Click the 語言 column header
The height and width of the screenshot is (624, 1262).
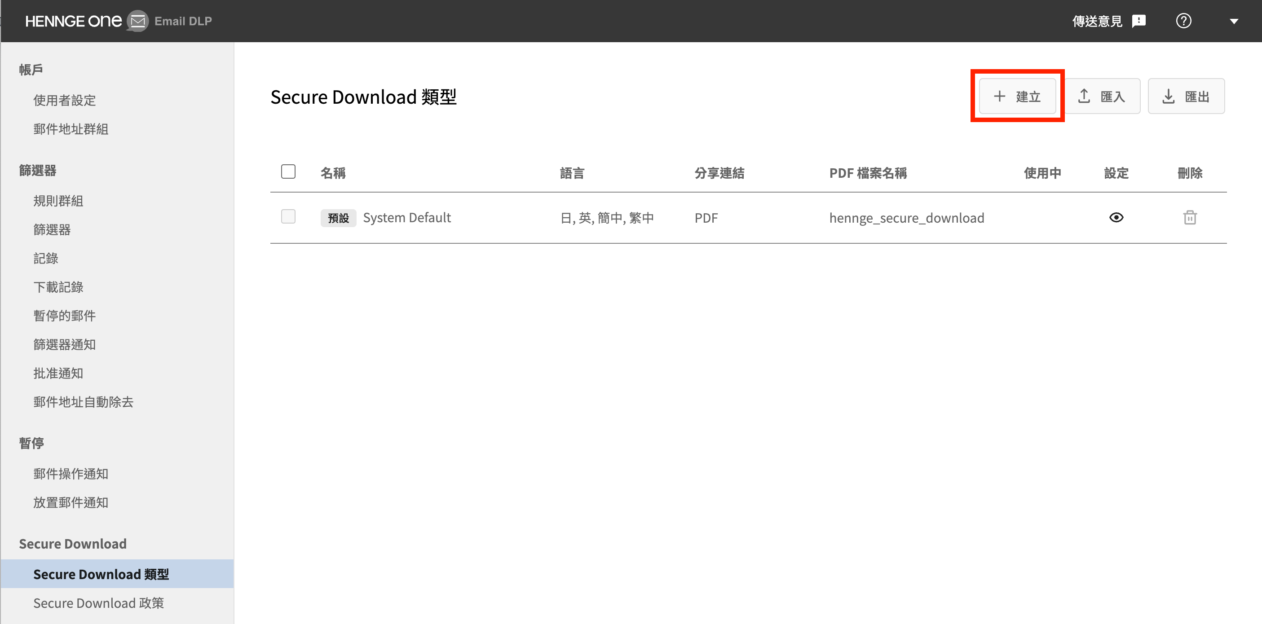[x=572, y=173]
